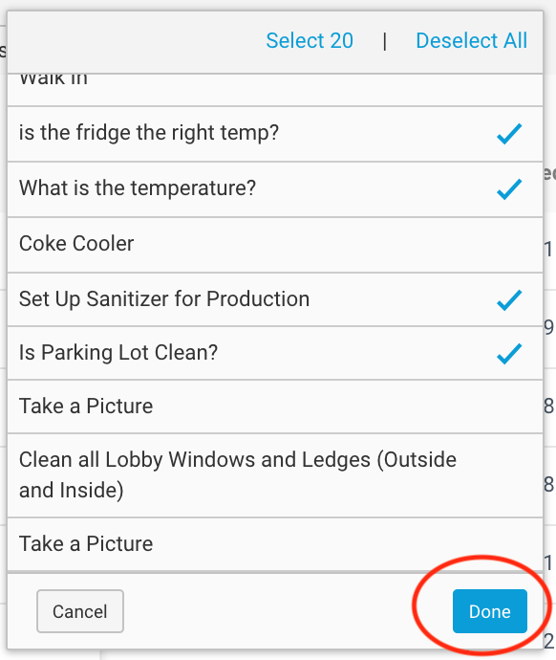Uncheck the fridge right temp checkmark

[x=509, y=134]
